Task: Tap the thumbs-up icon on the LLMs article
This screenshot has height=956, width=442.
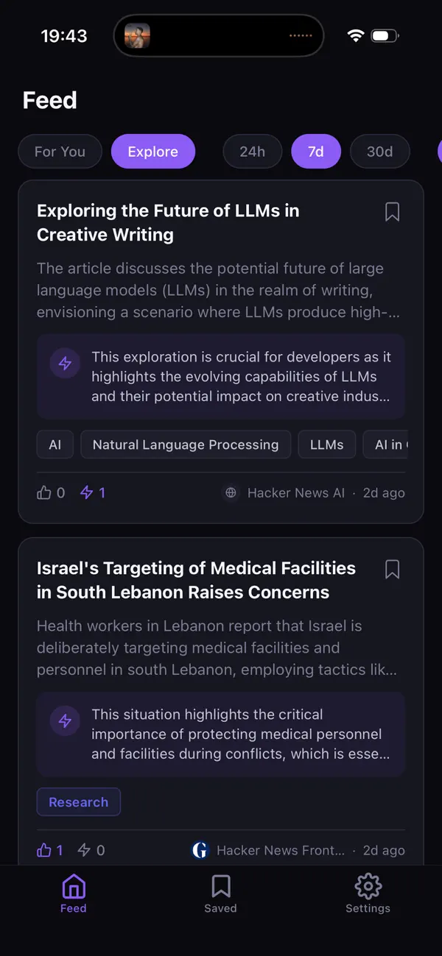Action: pos(44,492)
